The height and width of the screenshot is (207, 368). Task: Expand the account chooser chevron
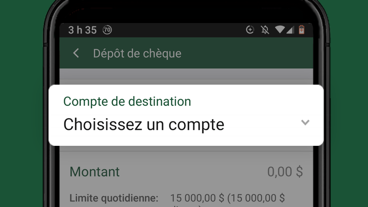305,122
